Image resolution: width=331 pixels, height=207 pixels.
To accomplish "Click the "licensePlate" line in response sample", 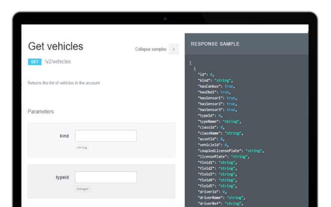I will click(x=223, y=157).
